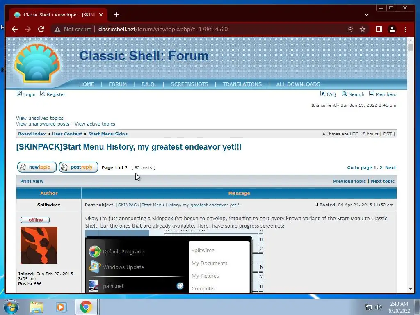Viewport: 420px width, 315px height.
Task: Open View unanswered posts
Action: (43, 124)
